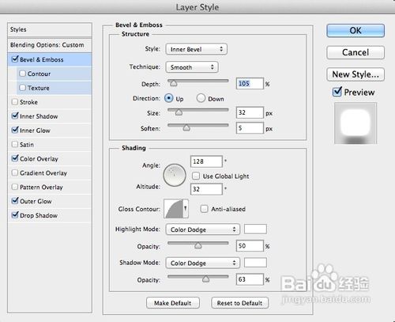395x322 pixels.
Task: Open the Gloss Contour picker arrow
Action: point(186,209)
